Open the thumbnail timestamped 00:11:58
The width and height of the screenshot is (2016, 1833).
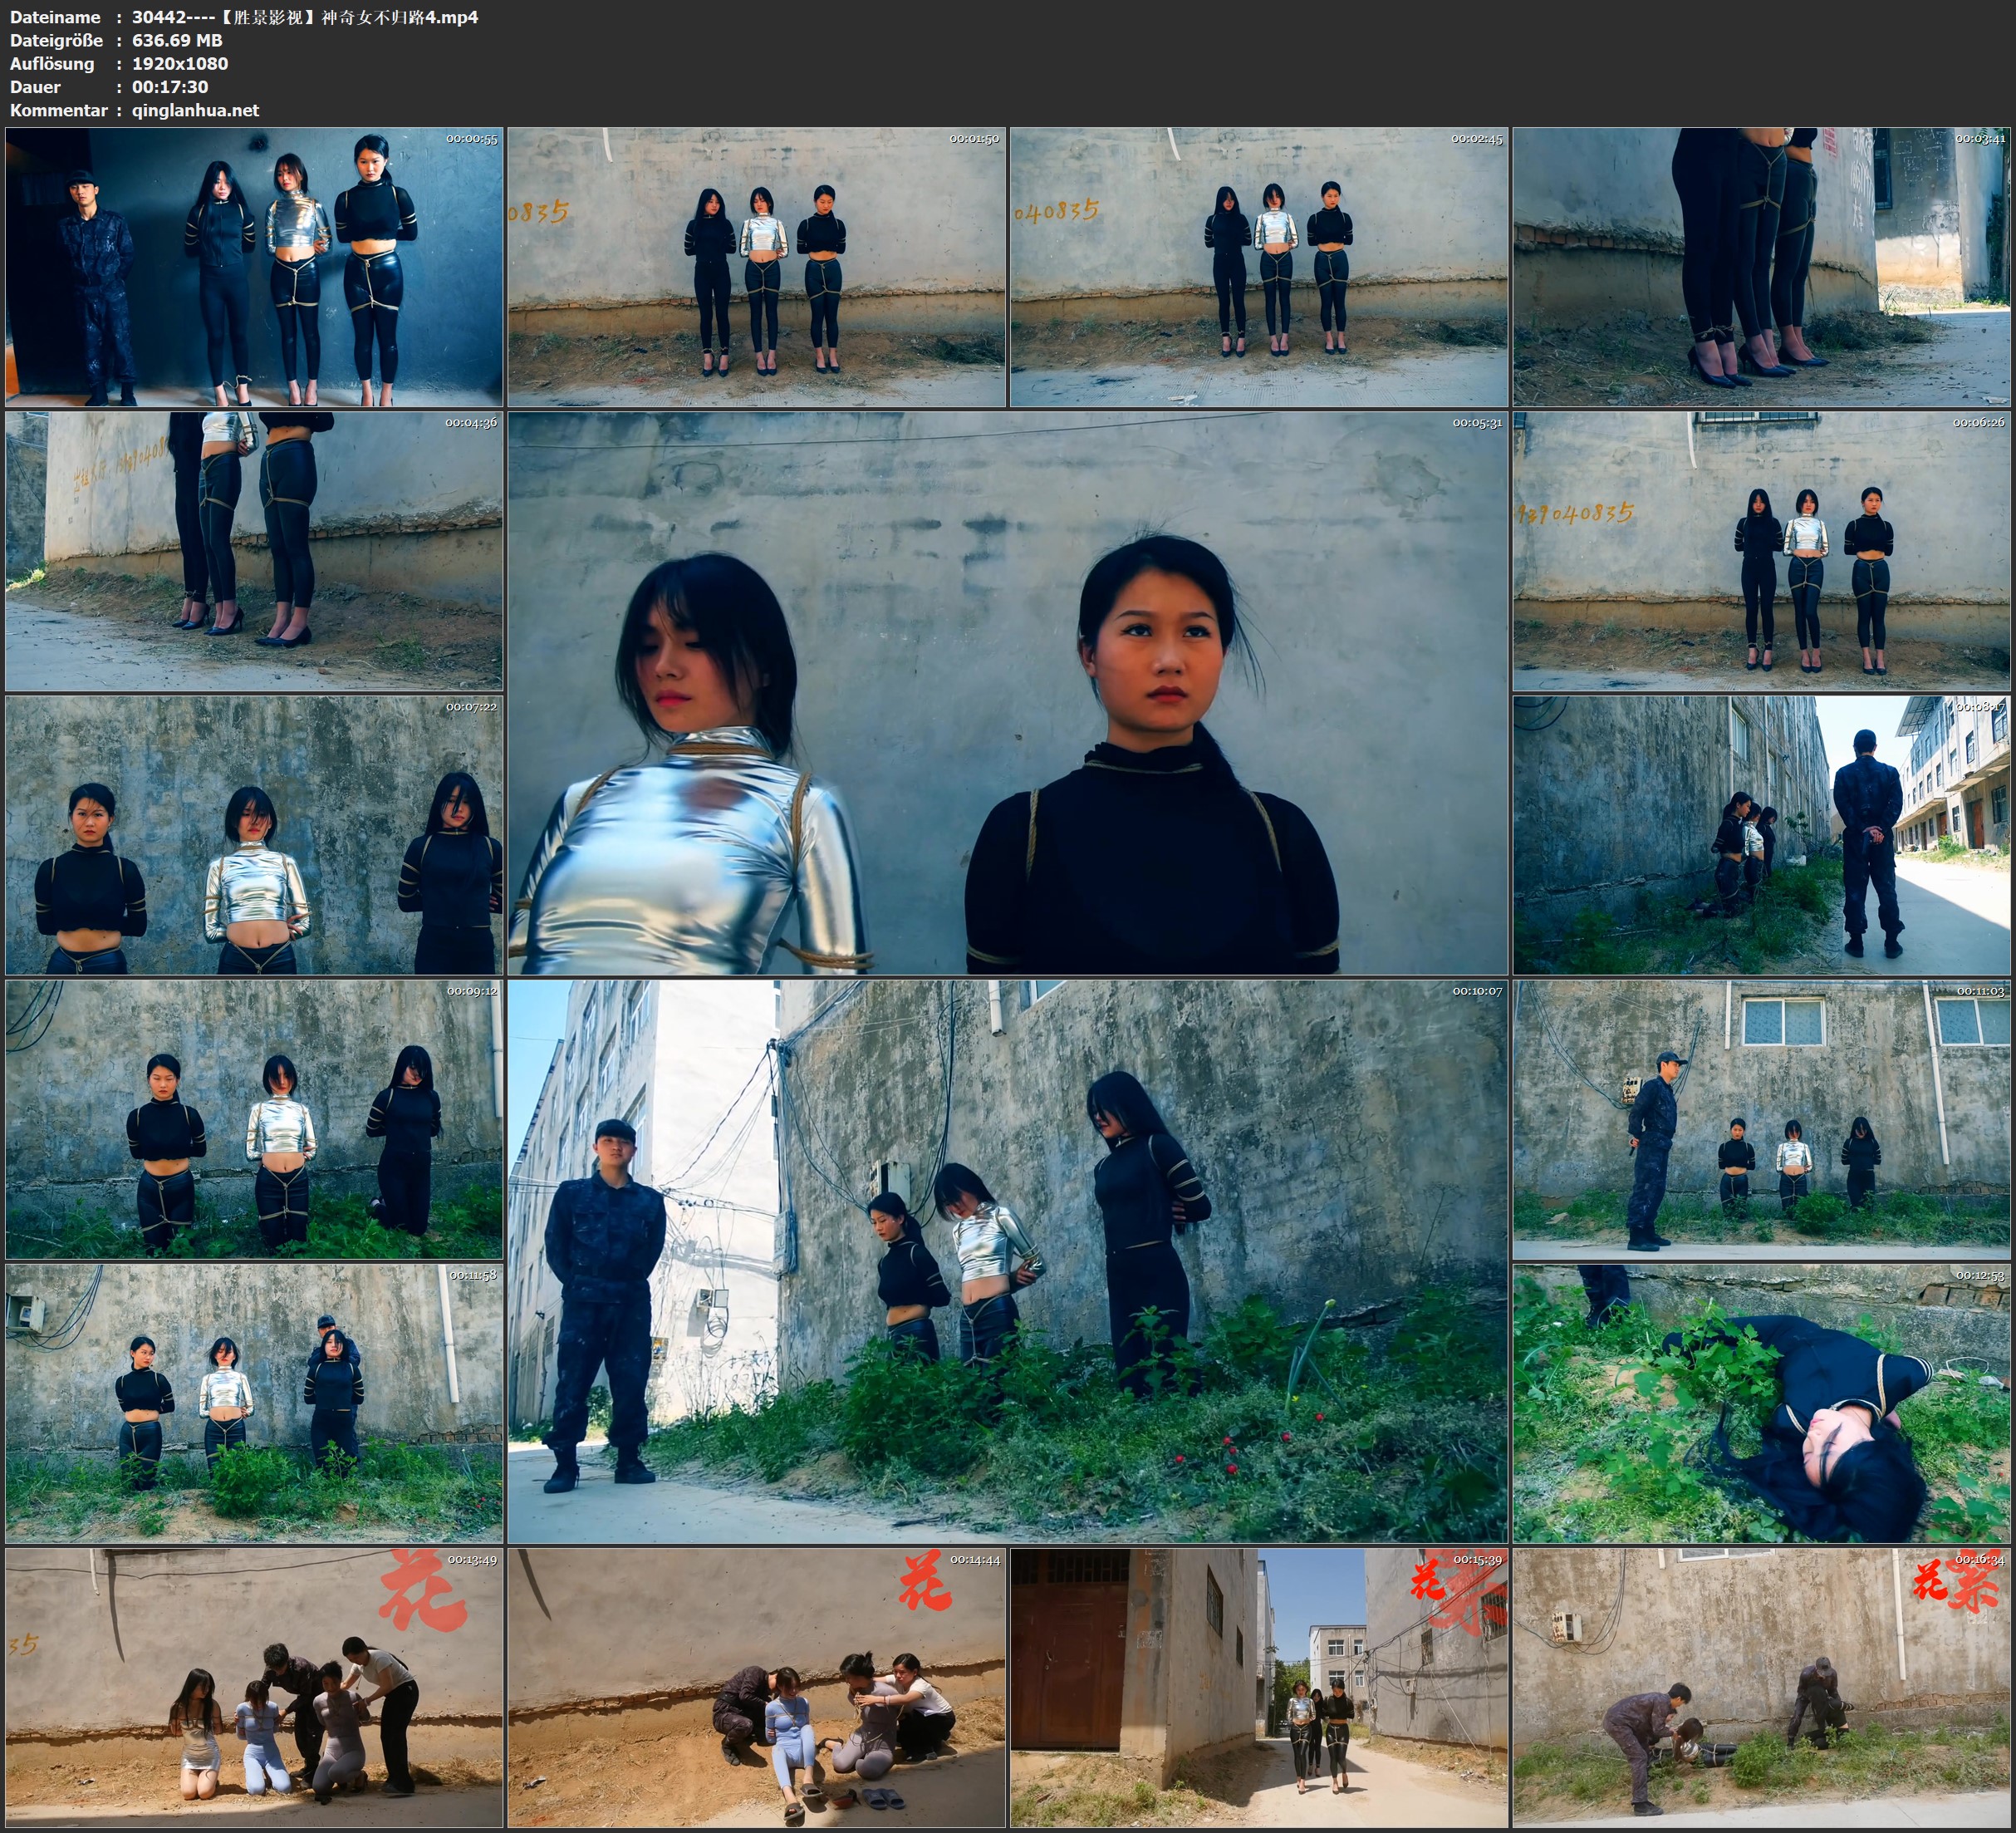pyautogui.click(x=254, y=1403)
